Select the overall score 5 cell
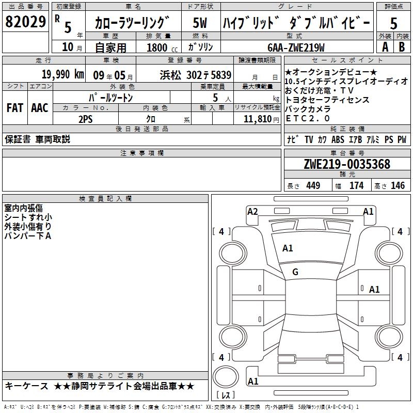The width and height of the screenshot is (413, 413). pyautogui.click(x=393, y=23)
